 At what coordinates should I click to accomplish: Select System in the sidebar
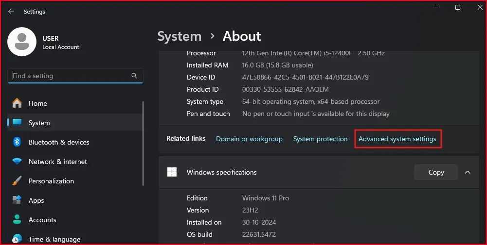tap(74, 123)
